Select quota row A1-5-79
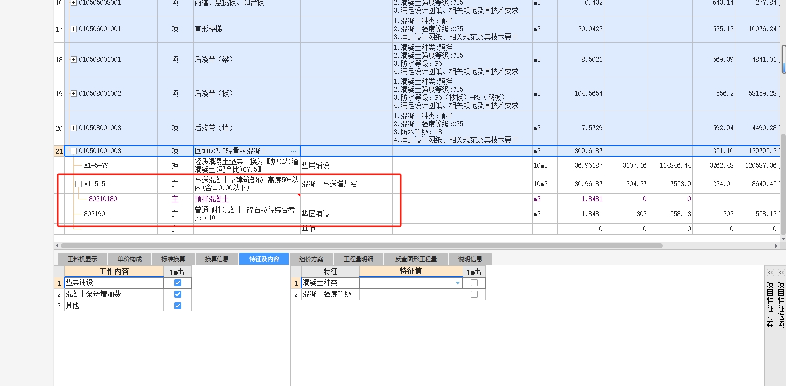 click(96, 166)
